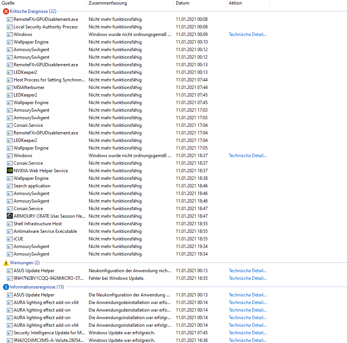Select the LEDKeeper2 07:45 row
The height and width of the screenshot is (343, 347).
138,95
